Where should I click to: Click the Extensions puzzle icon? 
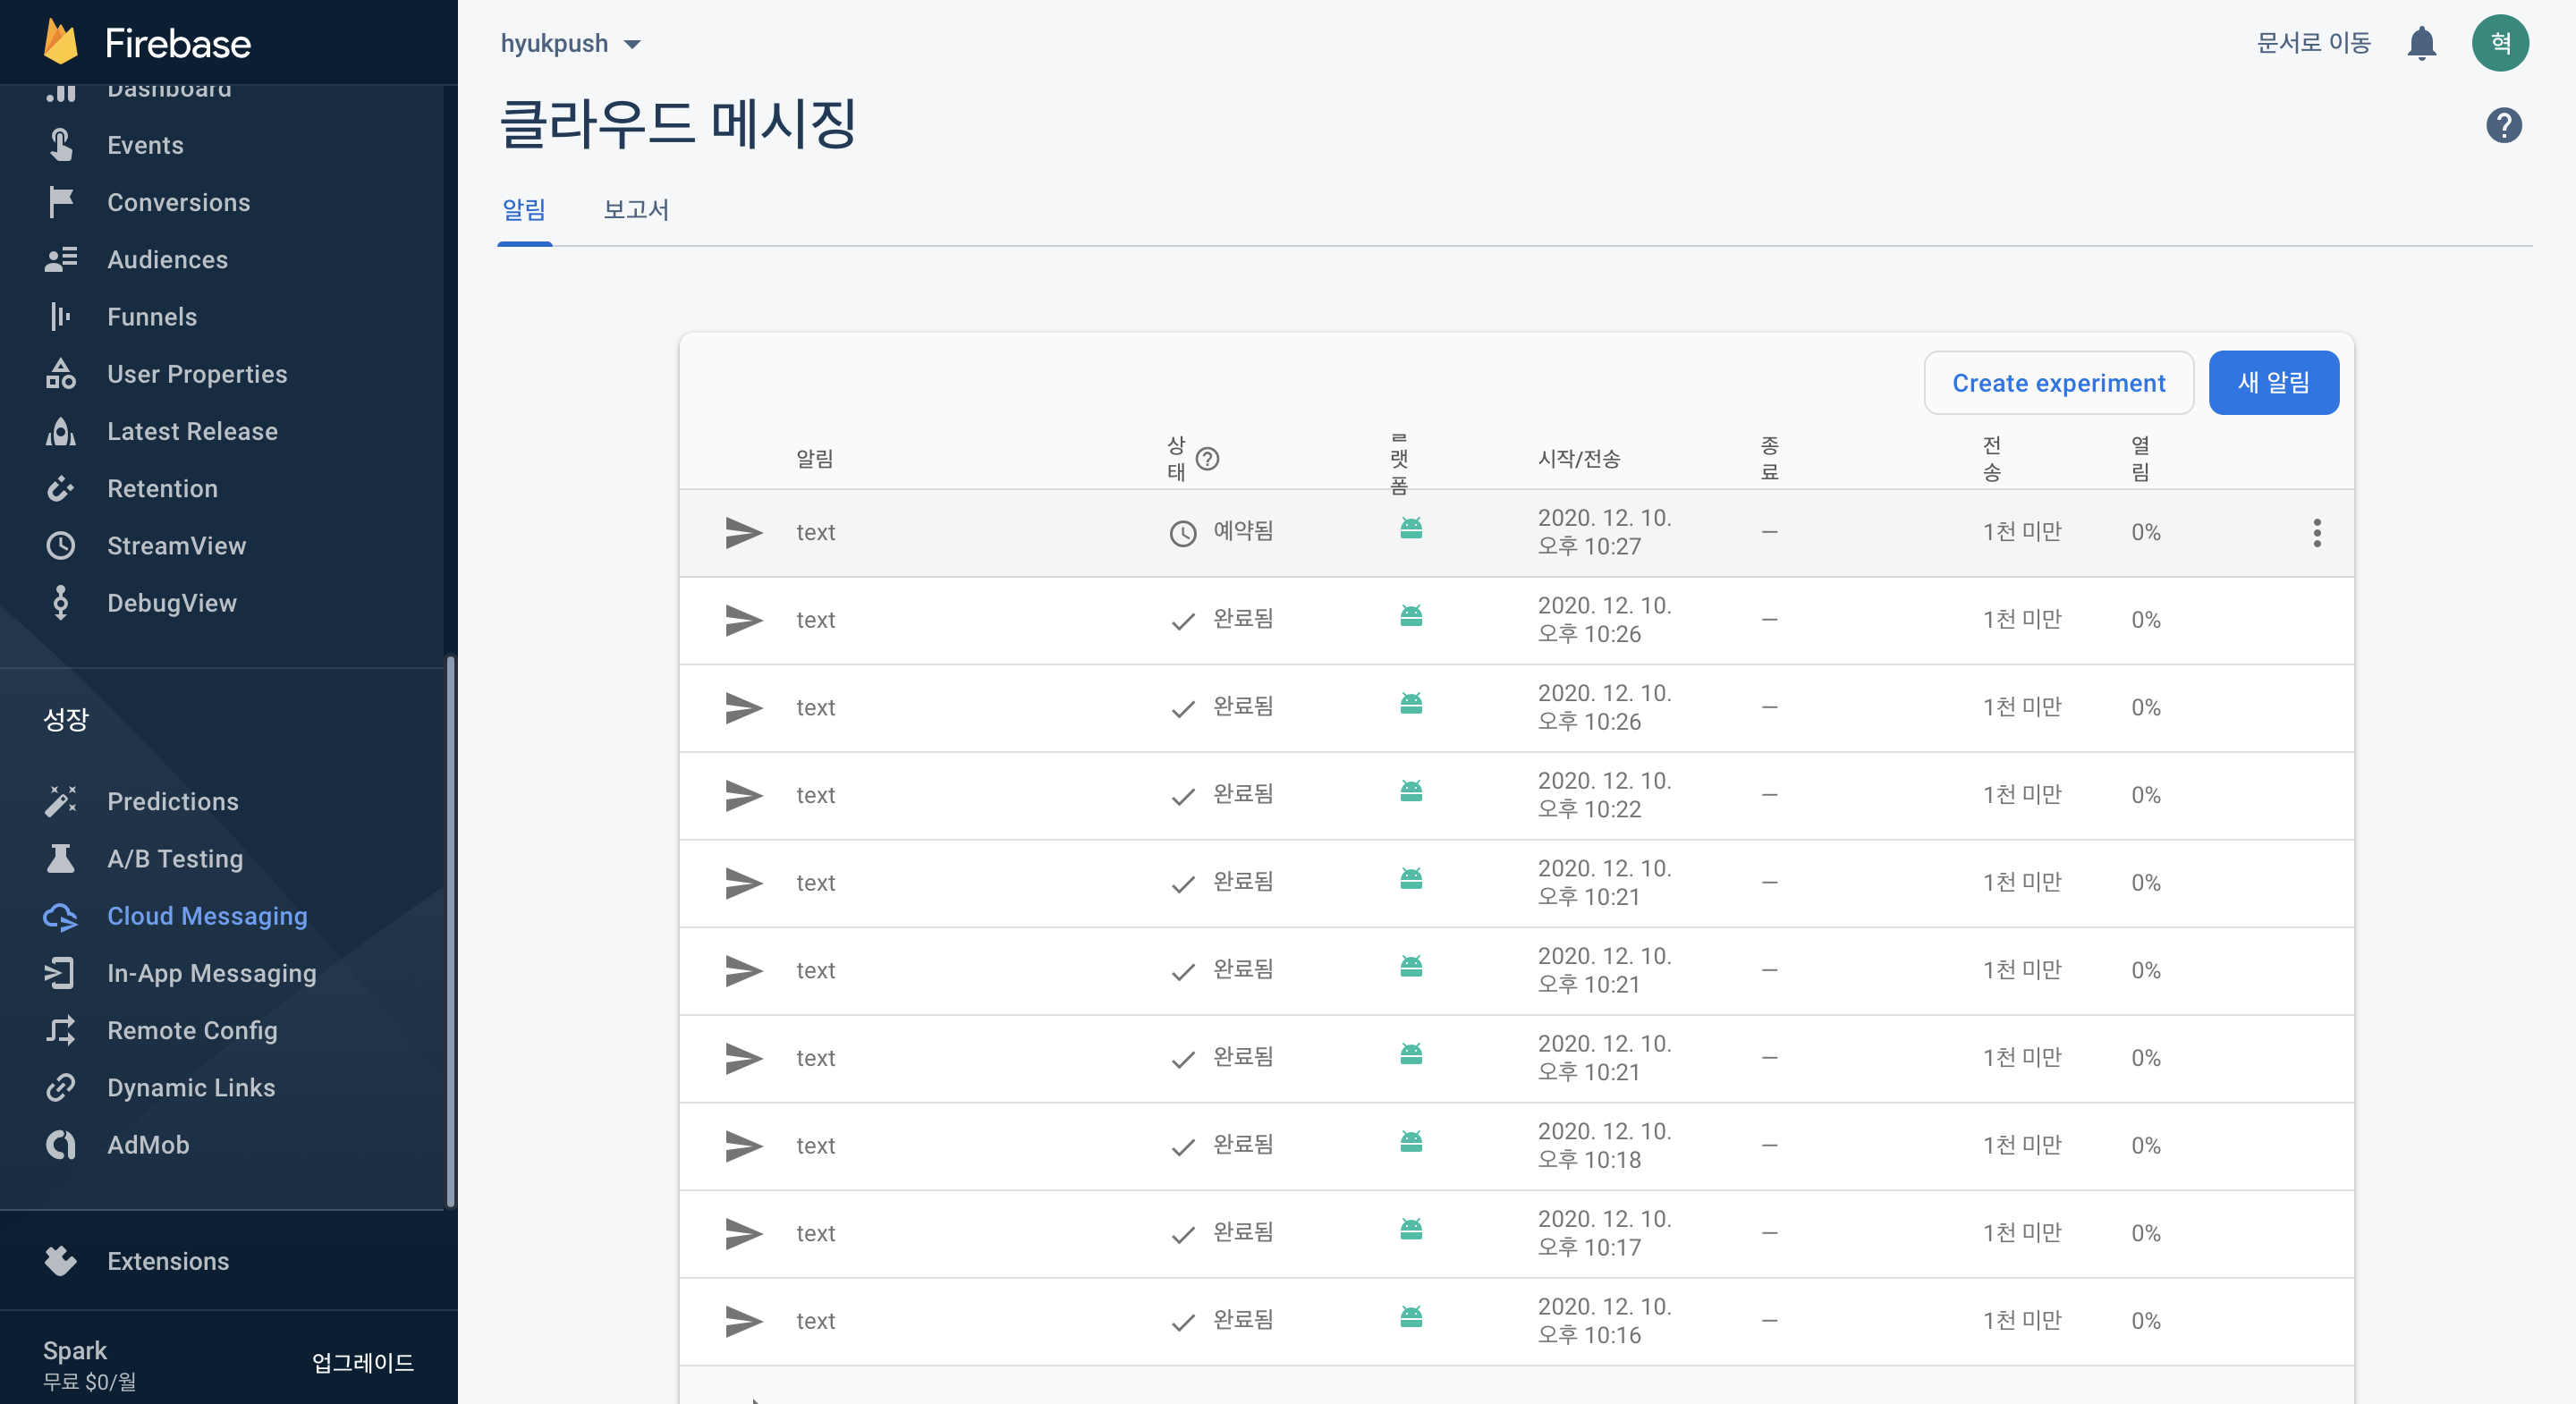pyautogui.click(x=60, y=1261)
